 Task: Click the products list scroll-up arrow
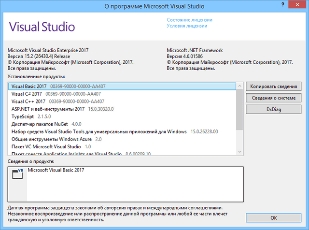point(239,86)
